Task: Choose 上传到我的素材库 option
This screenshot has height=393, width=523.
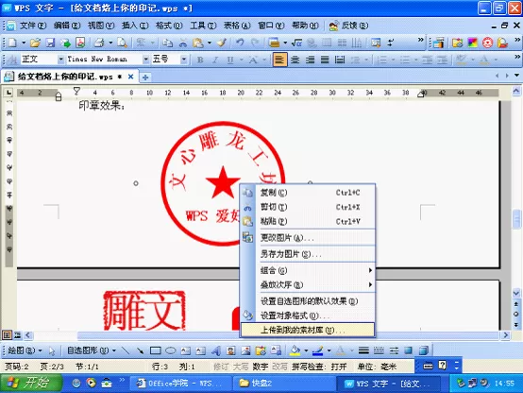Action: (308, 330)
